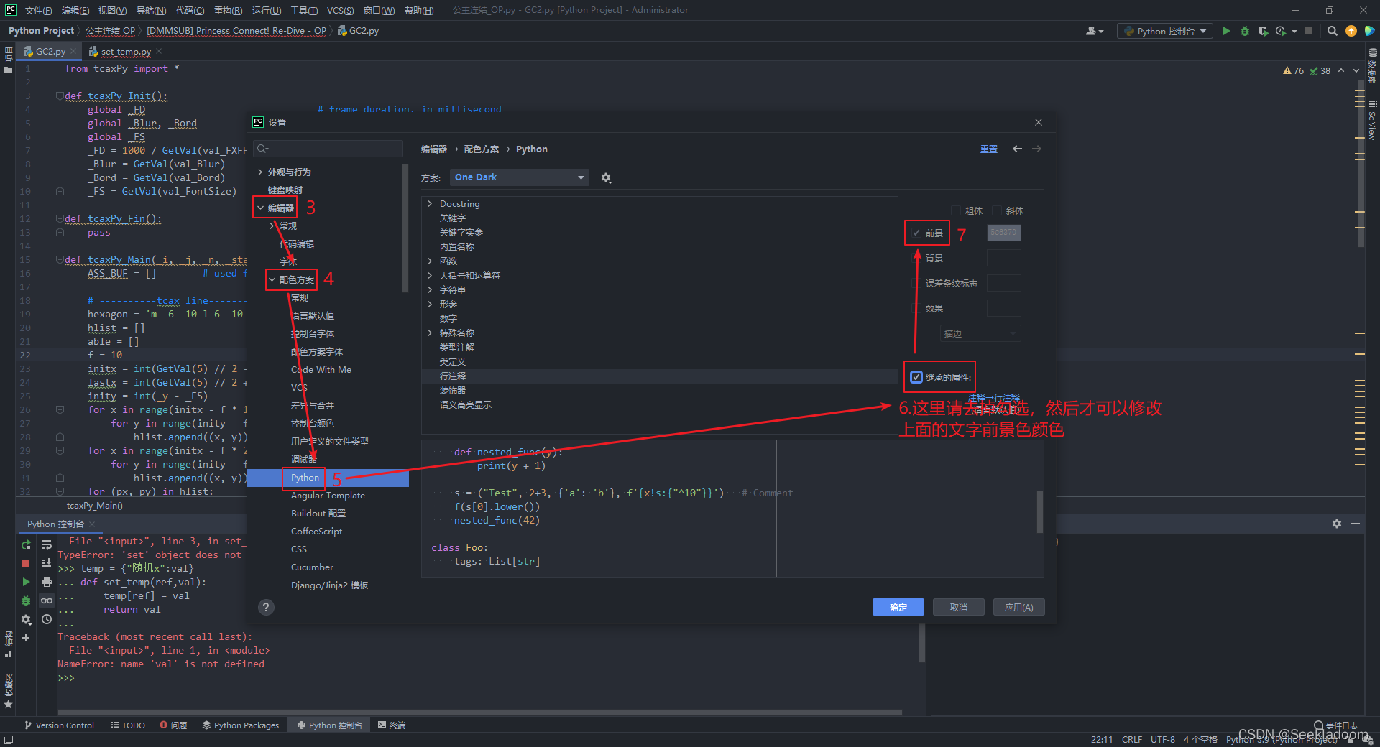The height and width of the screenshot is (747, 1380).
Task: Open the 文件 menu
Action: [x=38, y=10]
